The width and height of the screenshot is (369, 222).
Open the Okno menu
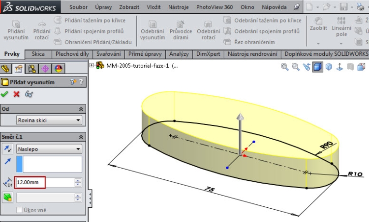coord(247,7)
